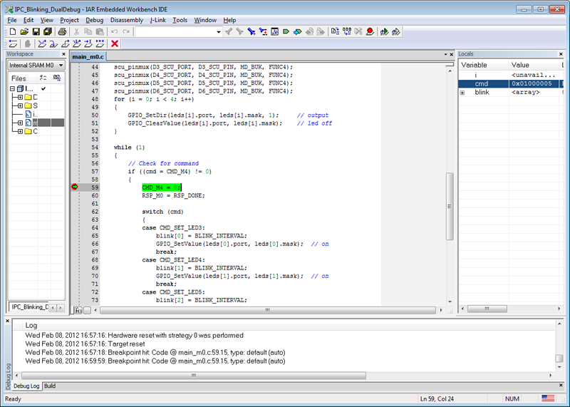This screenshot has width=570, height=407.
Task: Click the Run to Cursor debug icon
Action: tap(88, 43)
